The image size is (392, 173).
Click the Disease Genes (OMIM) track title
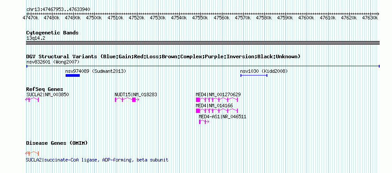(57, 143)
